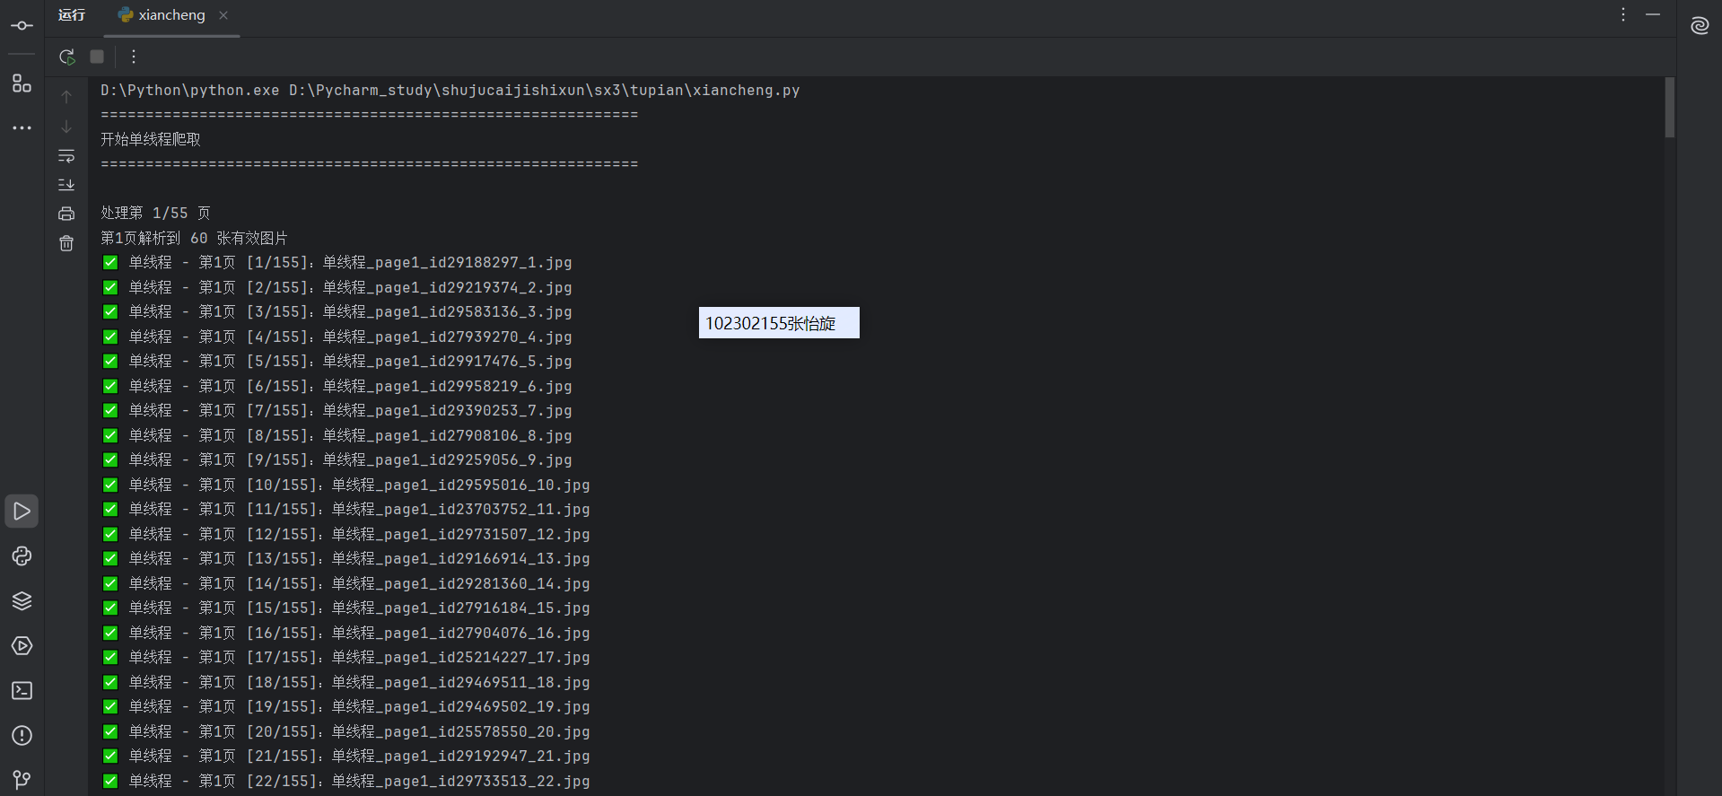Clear all console output with trash icon
Image resolution: width=1722 pixels, height=796 pixels.
coord(66,243)
